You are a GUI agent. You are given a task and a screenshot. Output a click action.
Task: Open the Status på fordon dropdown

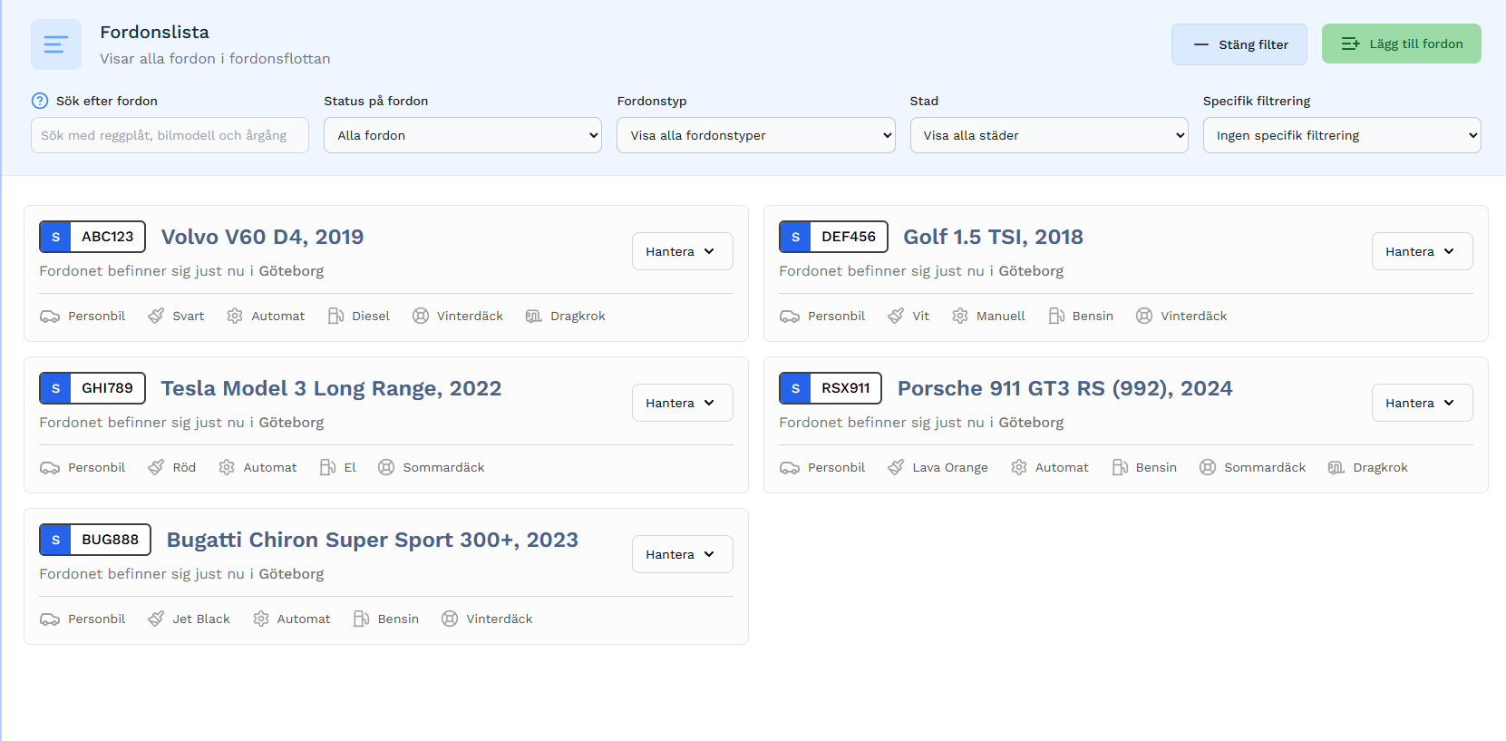coord(462,135)
